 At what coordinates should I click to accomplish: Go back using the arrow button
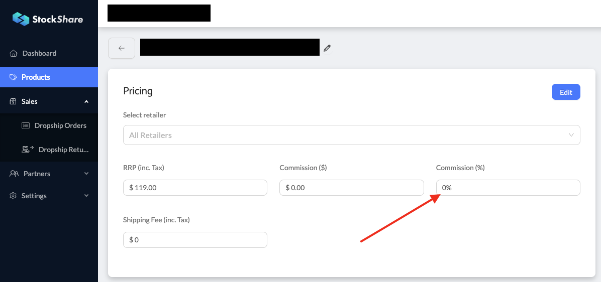click(122, 48)
